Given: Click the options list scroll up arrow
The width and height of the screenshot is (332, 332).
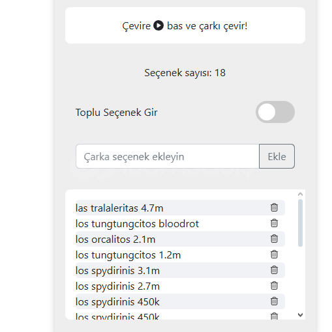Looking at the screenshot, I should click(x=300, y=194).
